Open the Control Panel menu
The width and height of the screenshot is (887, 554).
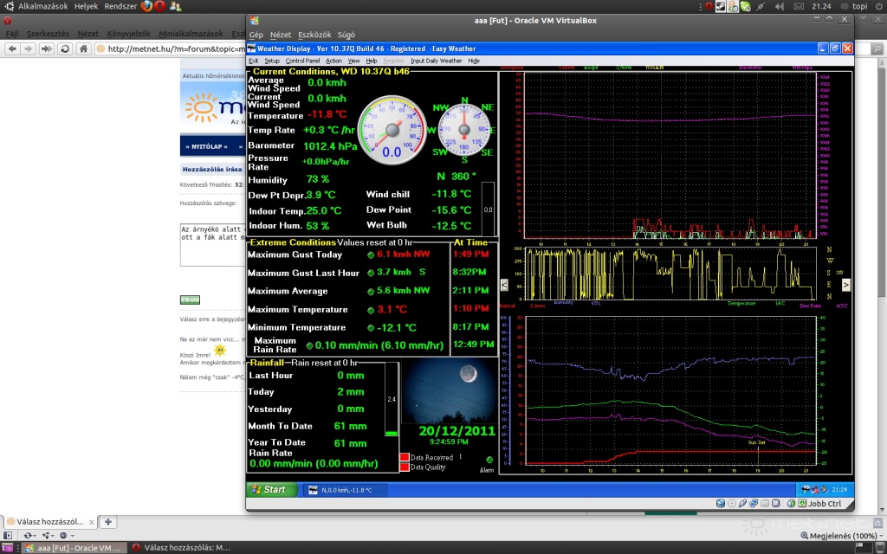[302, 61]
